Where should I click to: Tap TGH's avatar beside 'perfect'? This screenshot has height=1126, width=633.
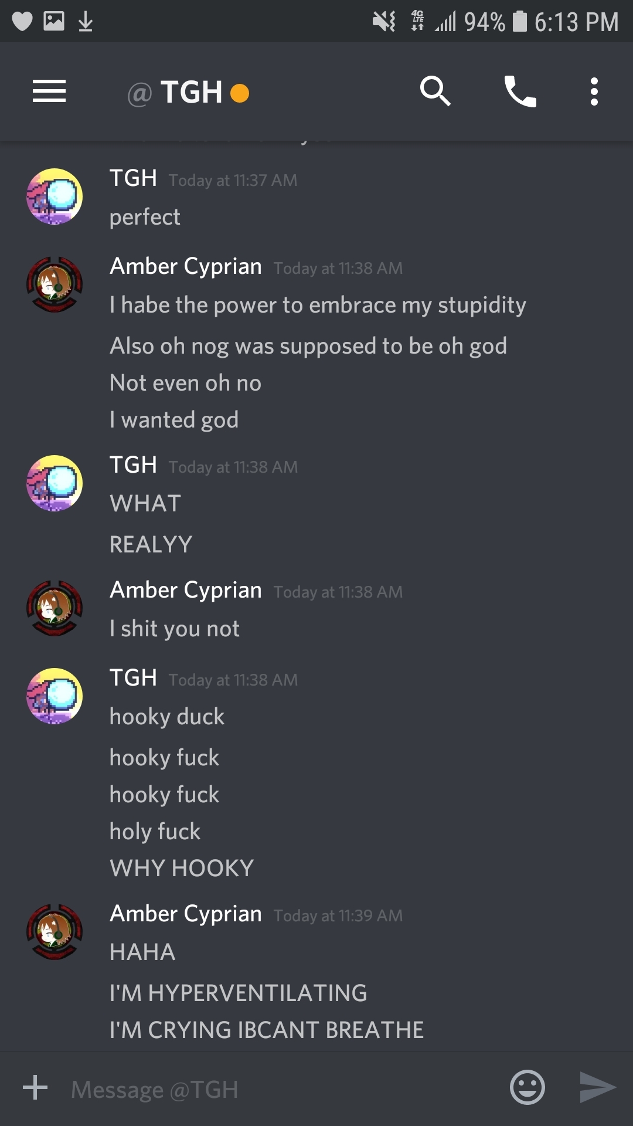click(55, 196)
